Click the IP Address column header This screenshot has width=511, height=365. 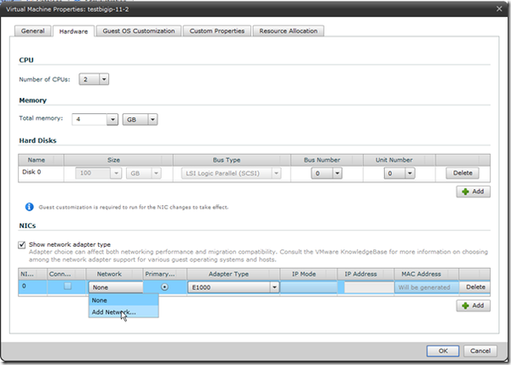[365, 274]
